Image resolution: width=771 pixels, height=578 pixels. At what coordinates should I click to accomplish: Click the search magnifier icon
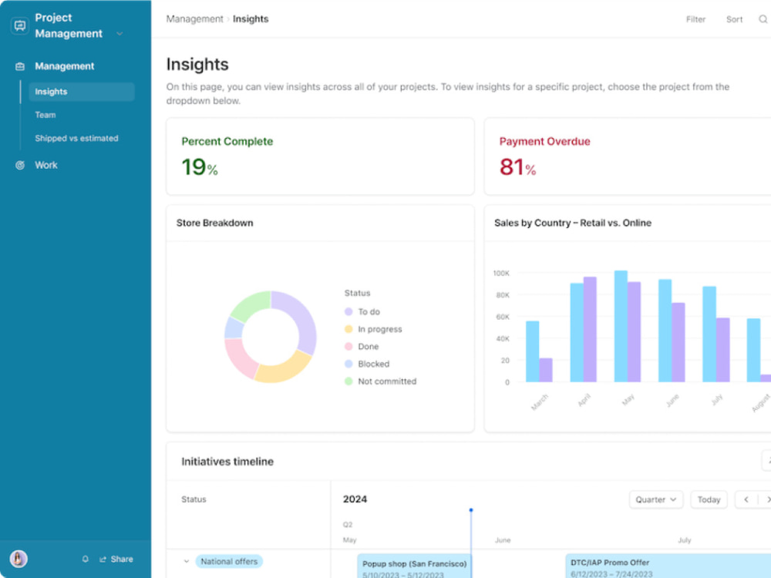(x=763, y=19)
